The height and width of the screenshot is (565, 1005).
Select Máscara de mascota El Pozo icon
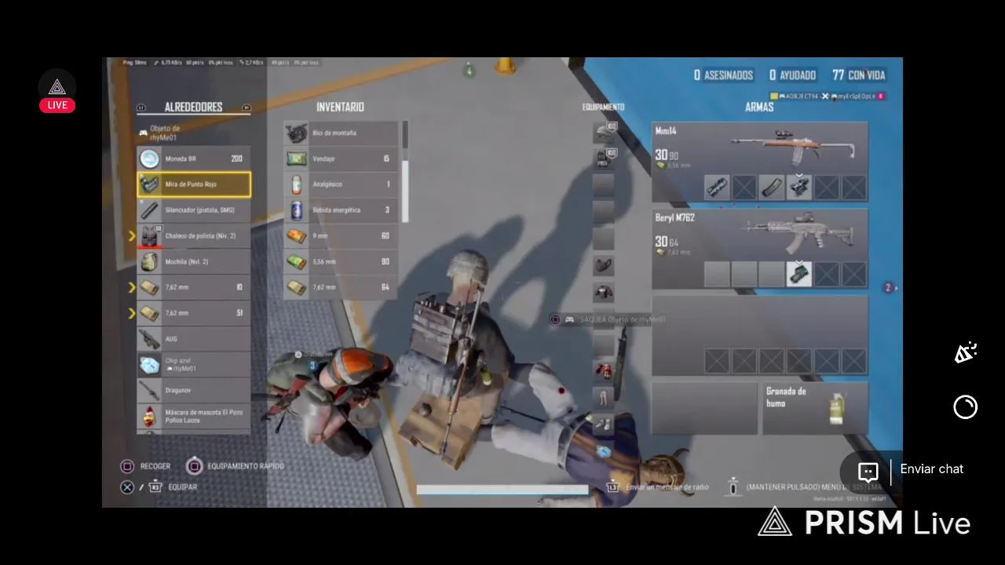coord(149,416)
